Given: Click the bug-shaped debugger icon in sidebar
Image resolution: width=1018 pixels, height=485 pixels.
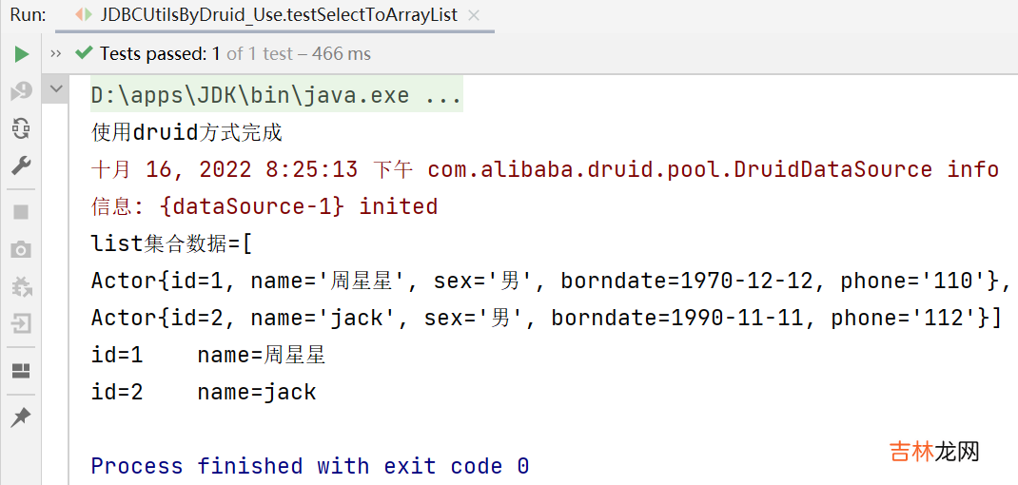Looking at the screenshot, I should (21, 286).
